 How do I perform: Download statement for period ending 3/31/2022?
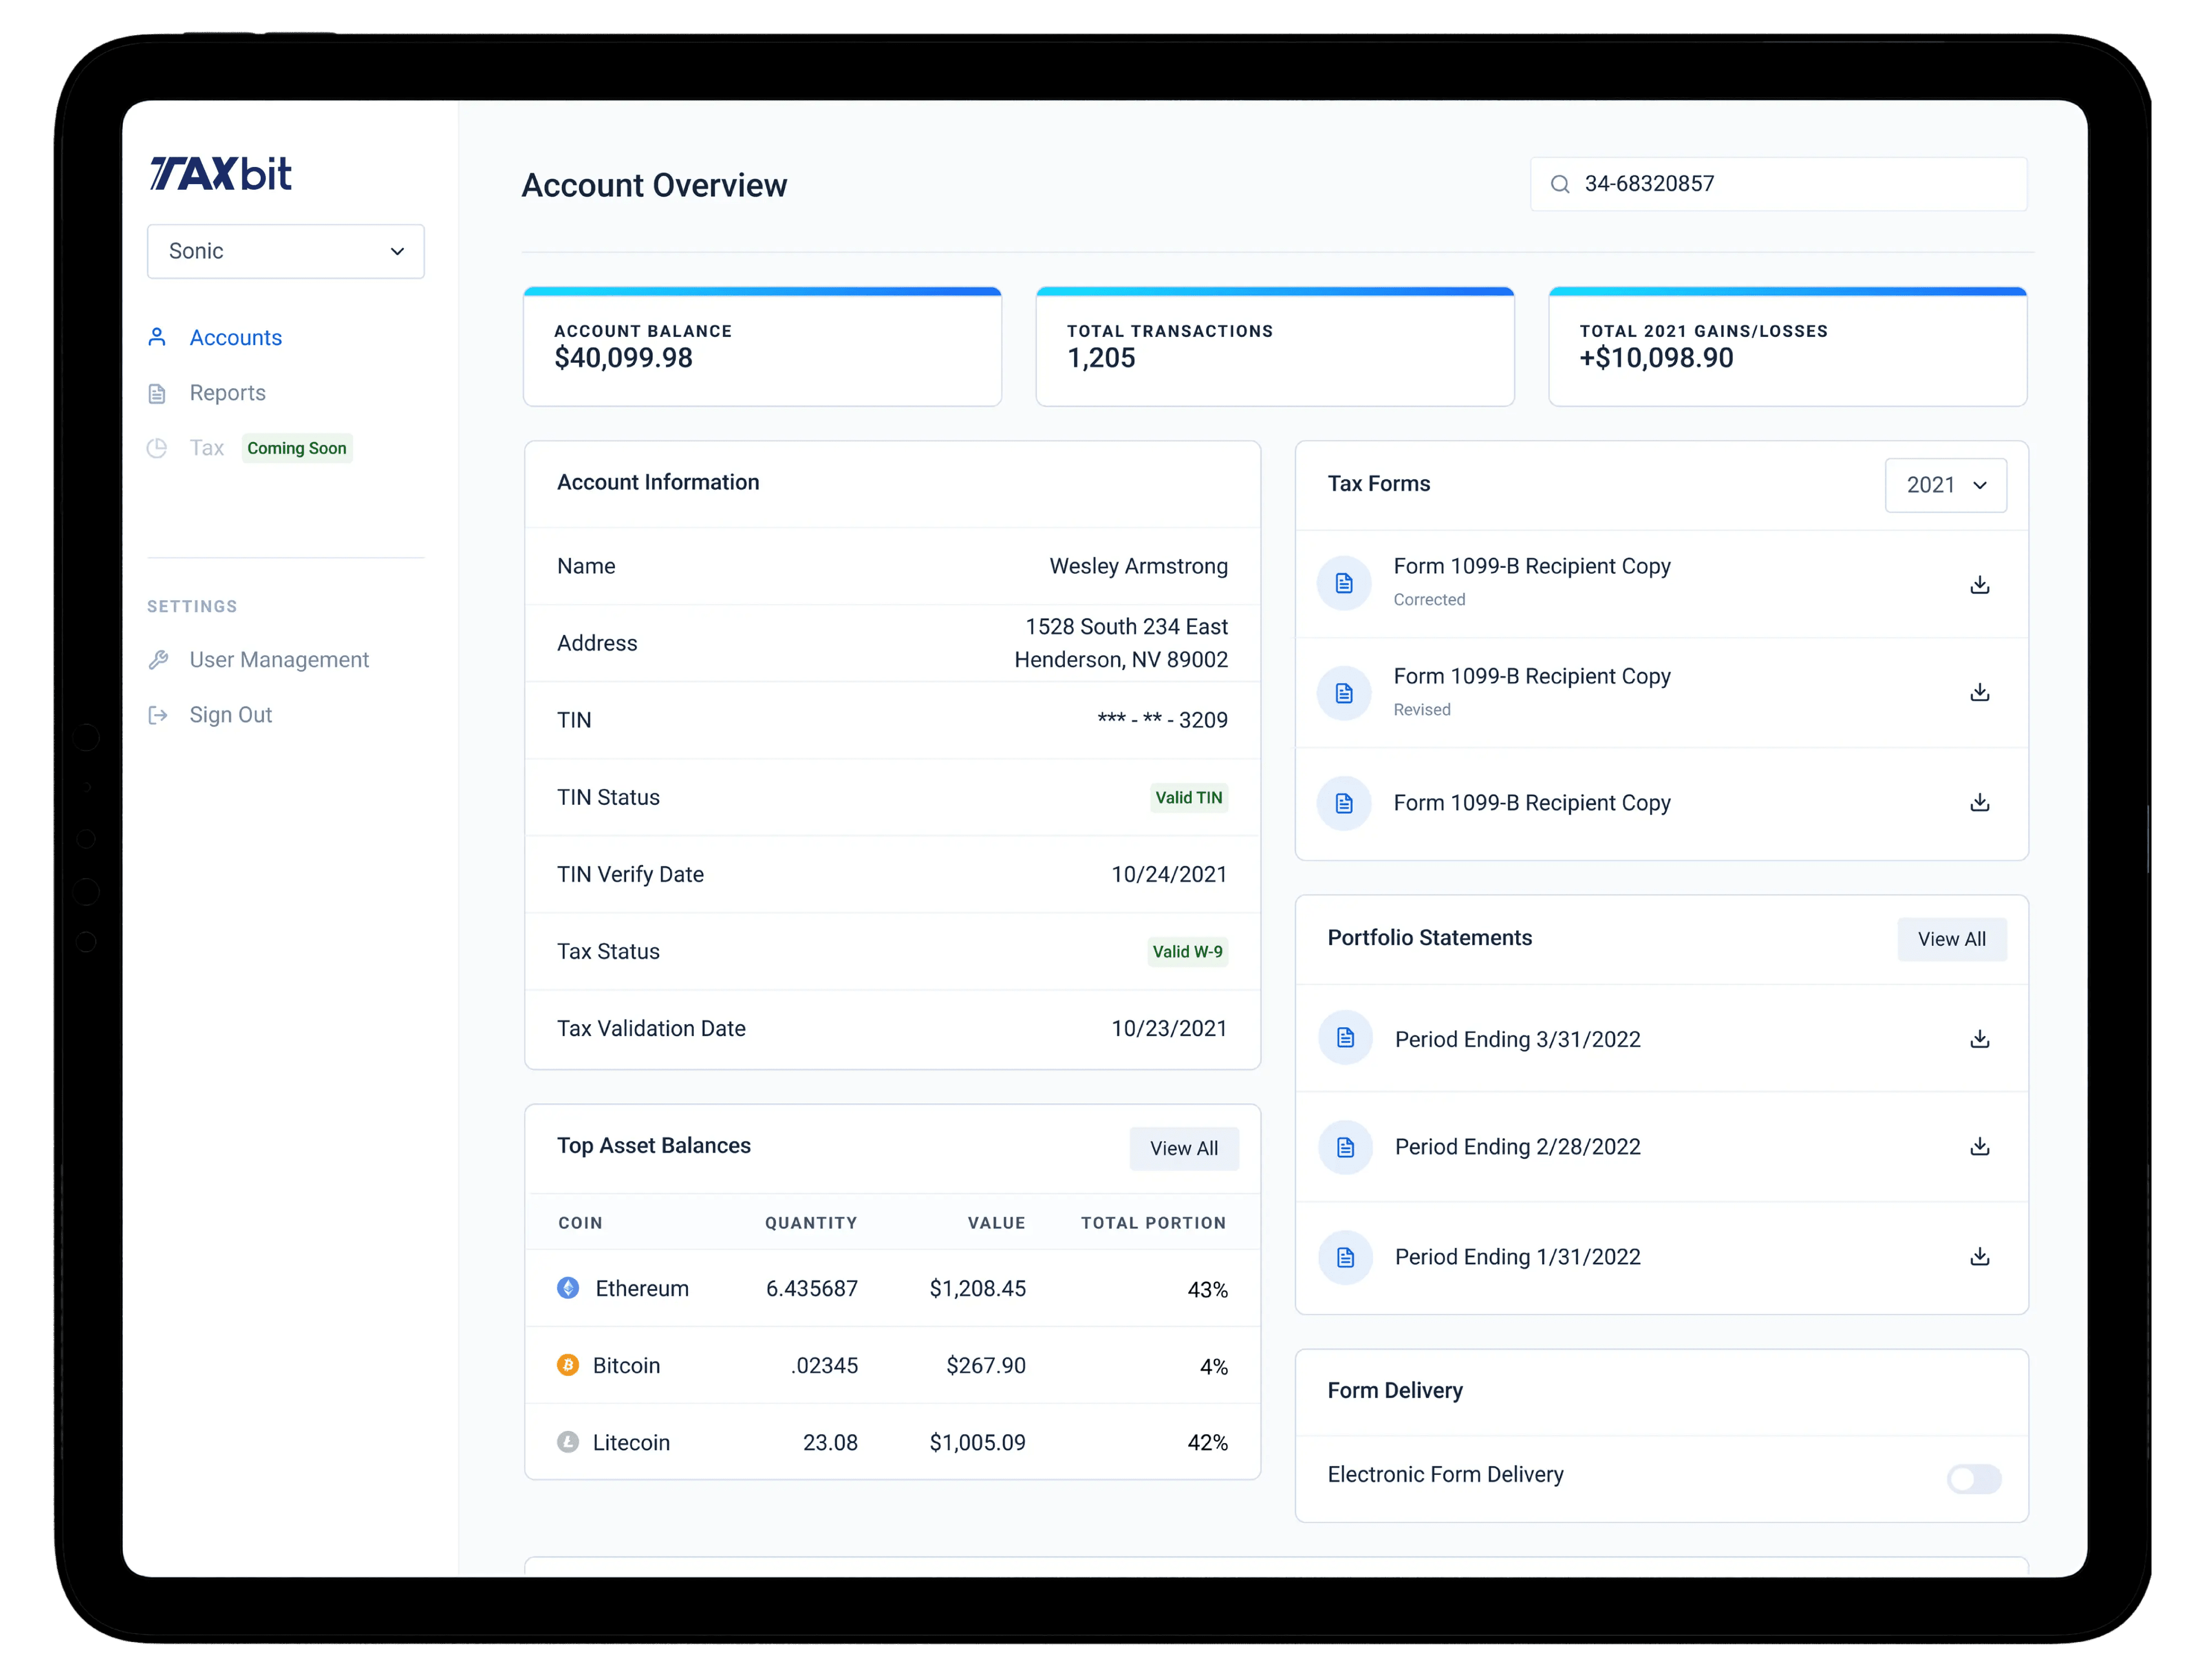tap(1979, 1039)
